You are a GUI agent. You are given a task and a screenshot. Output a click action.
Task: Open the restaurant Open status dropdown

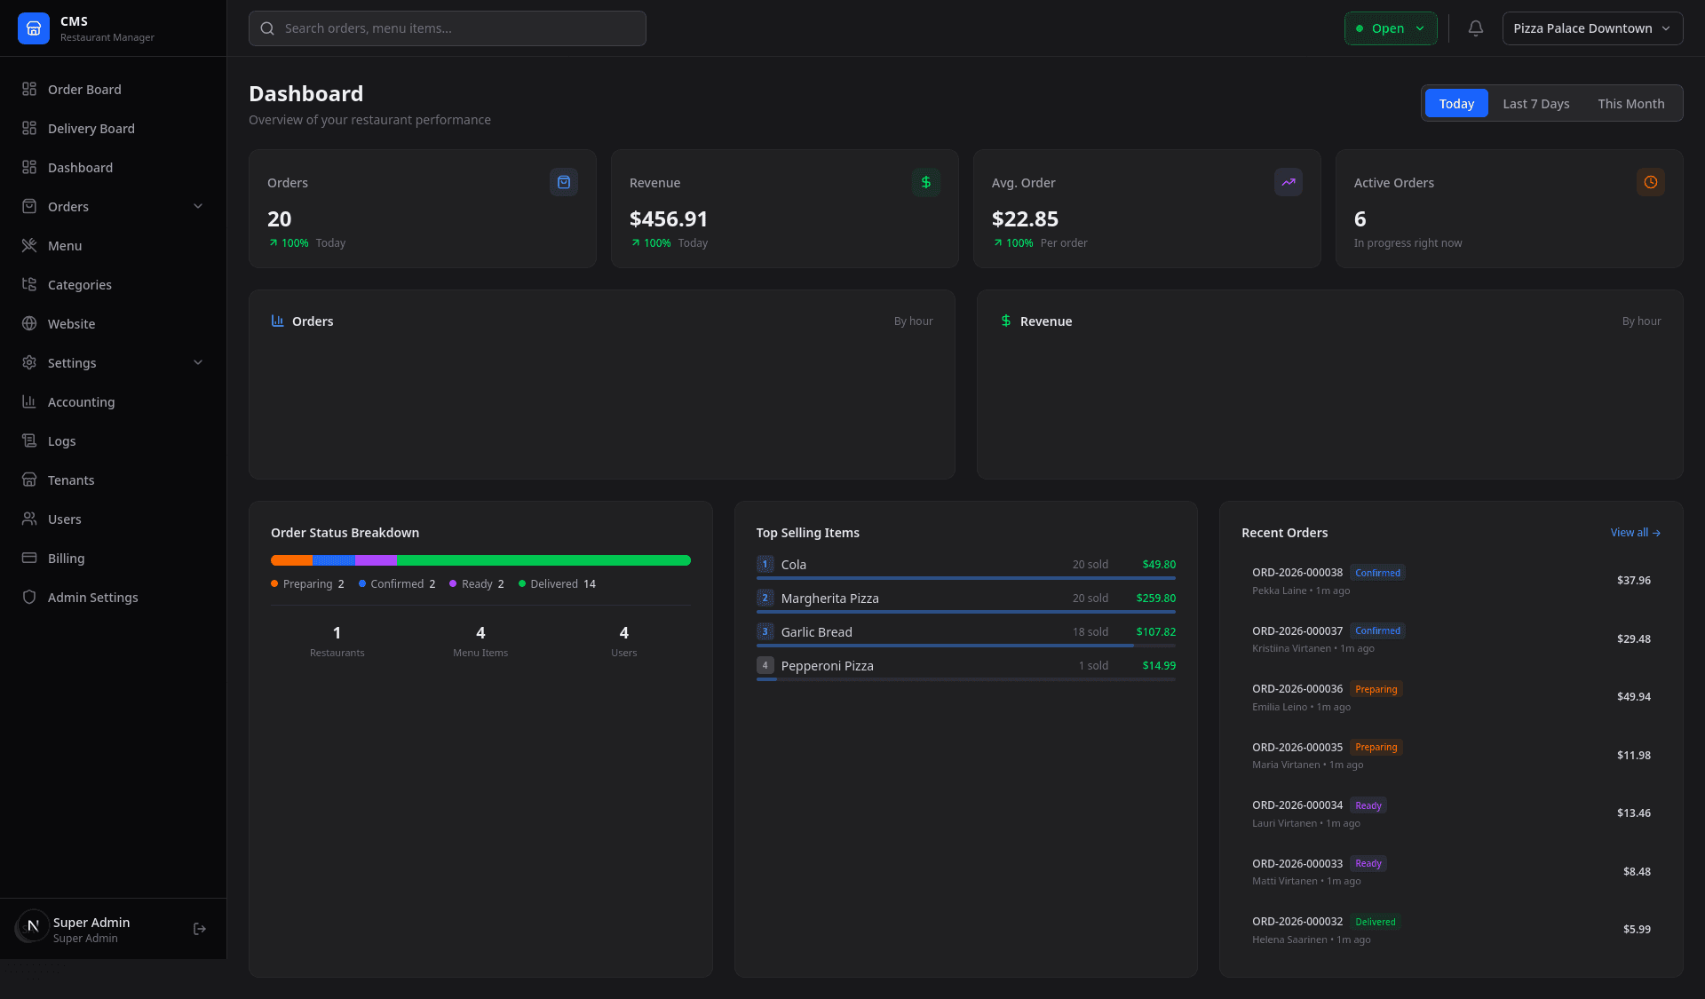[x=1391, y=28]
